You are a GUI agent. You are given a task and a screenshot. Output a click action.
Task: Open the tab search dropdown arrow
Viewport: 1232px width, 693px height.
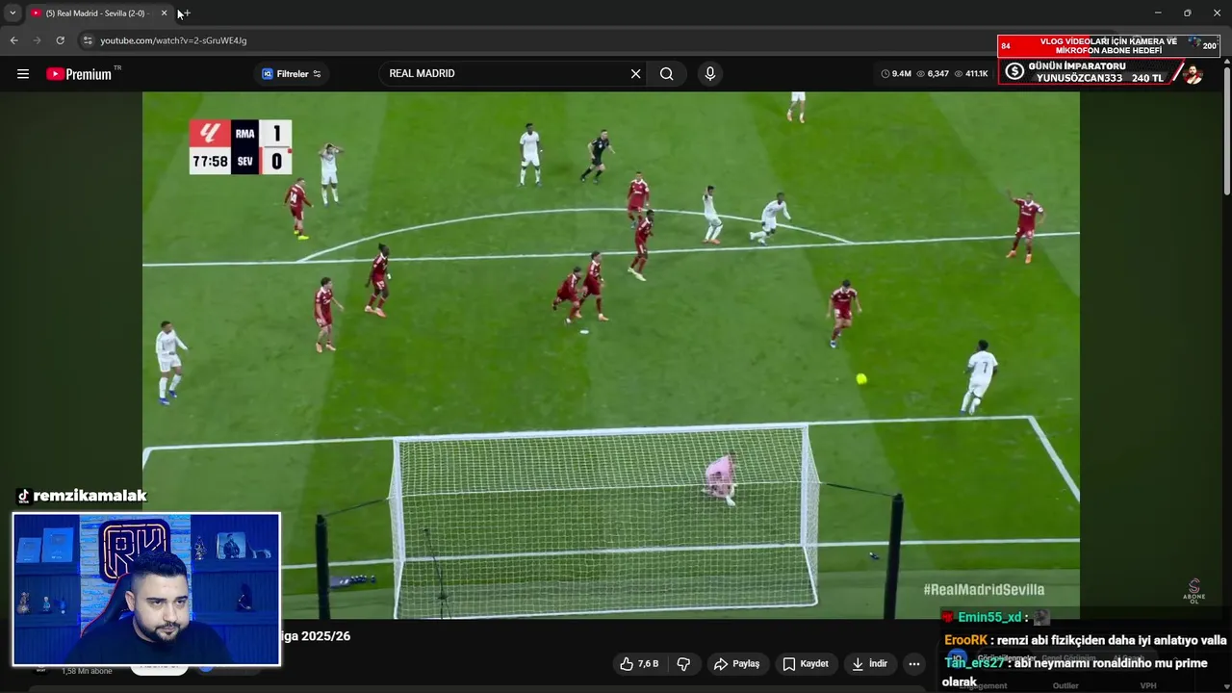point(13,13)
